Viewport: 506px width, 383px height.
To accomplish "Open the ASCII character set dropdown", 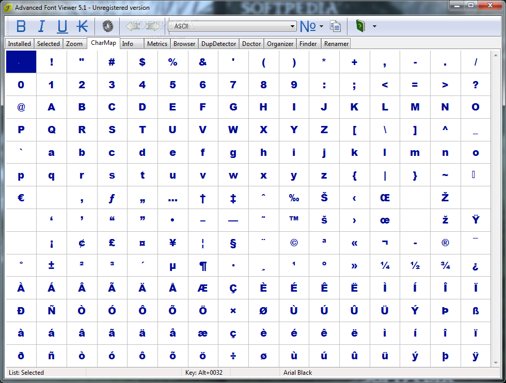I will pyautogui.click(x=232, y=26).
